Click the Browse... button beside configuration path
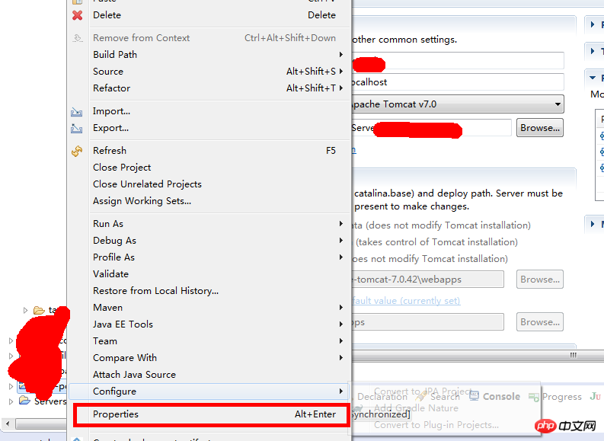This screenshot has width=604, height=441. pos(540,128)
